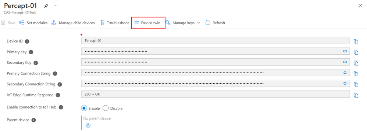
Task: Copy the Device ID value
Action: pyautogui.click(x=356, y=41)
